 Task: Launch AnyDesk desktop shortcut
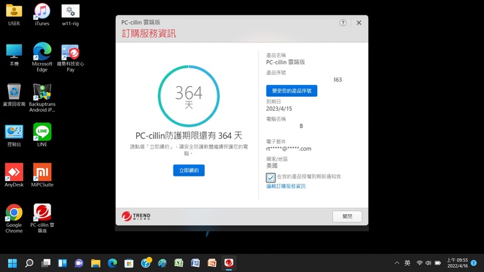pyautogui.click(x=14, y=175)
